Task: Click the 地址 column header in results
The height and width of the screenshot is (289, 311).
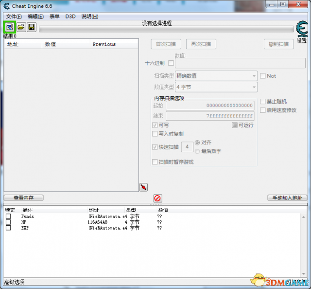Action: coord(23,44)
